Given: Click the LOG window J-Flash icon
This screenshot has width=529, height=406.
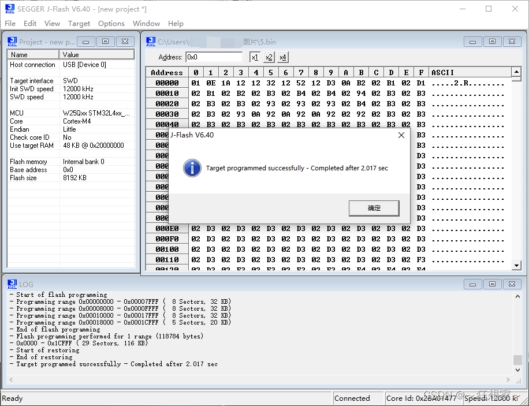Looking at the screenshot, I should [x=12, y=284].
